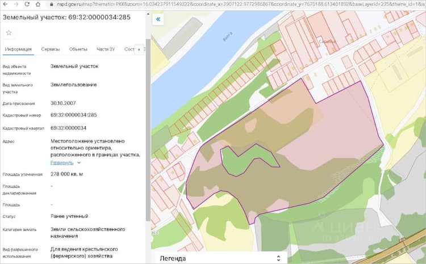Screen dimensions: 426x264
Task: Switch to the Сервисы tab
Action: click(x=50, y=49)
